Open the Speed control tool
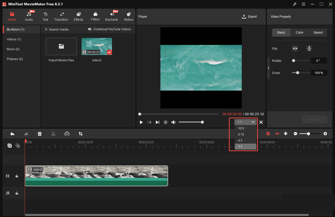335x217 pixels. tap(67, 134)
